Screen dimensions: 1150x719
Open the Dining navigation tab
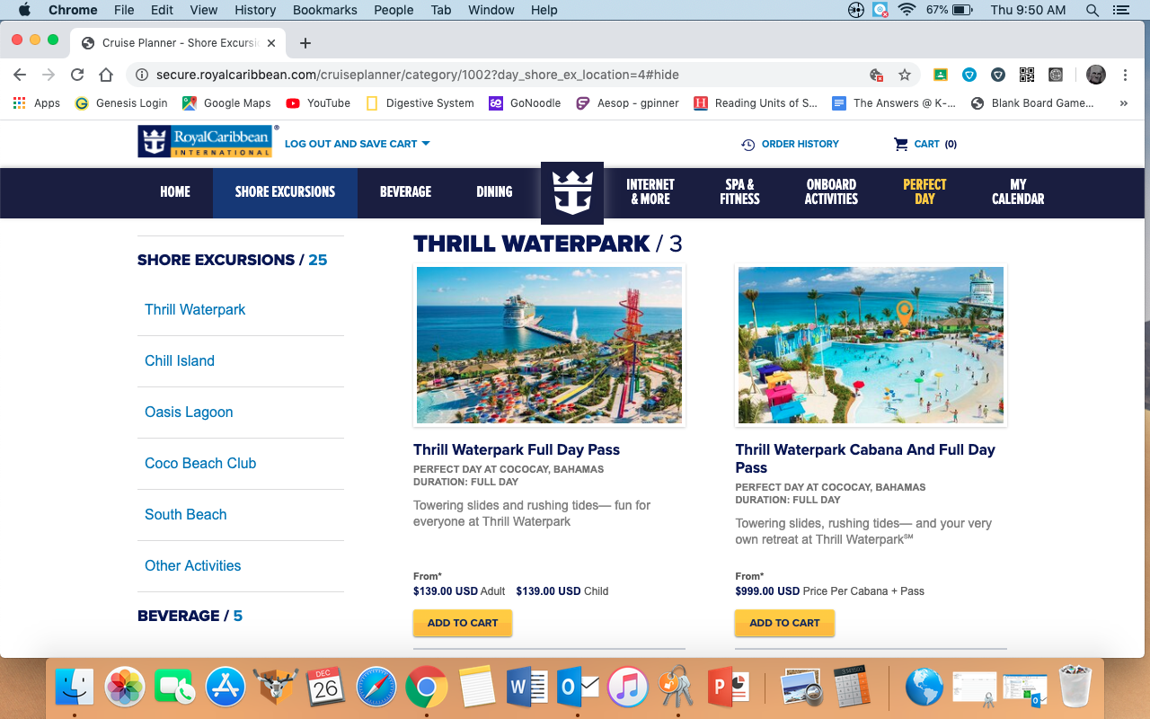point(494,192)
